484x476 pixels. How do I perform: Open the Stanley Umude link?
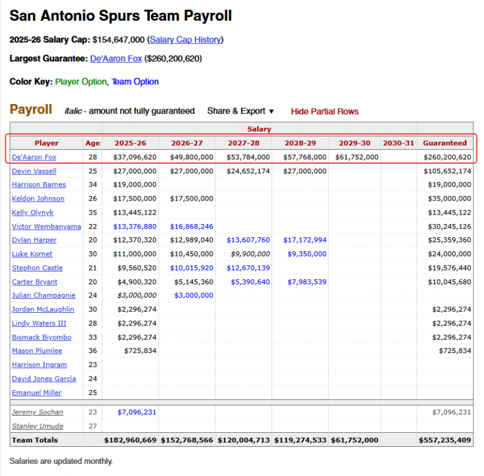[x=37, y=426]
